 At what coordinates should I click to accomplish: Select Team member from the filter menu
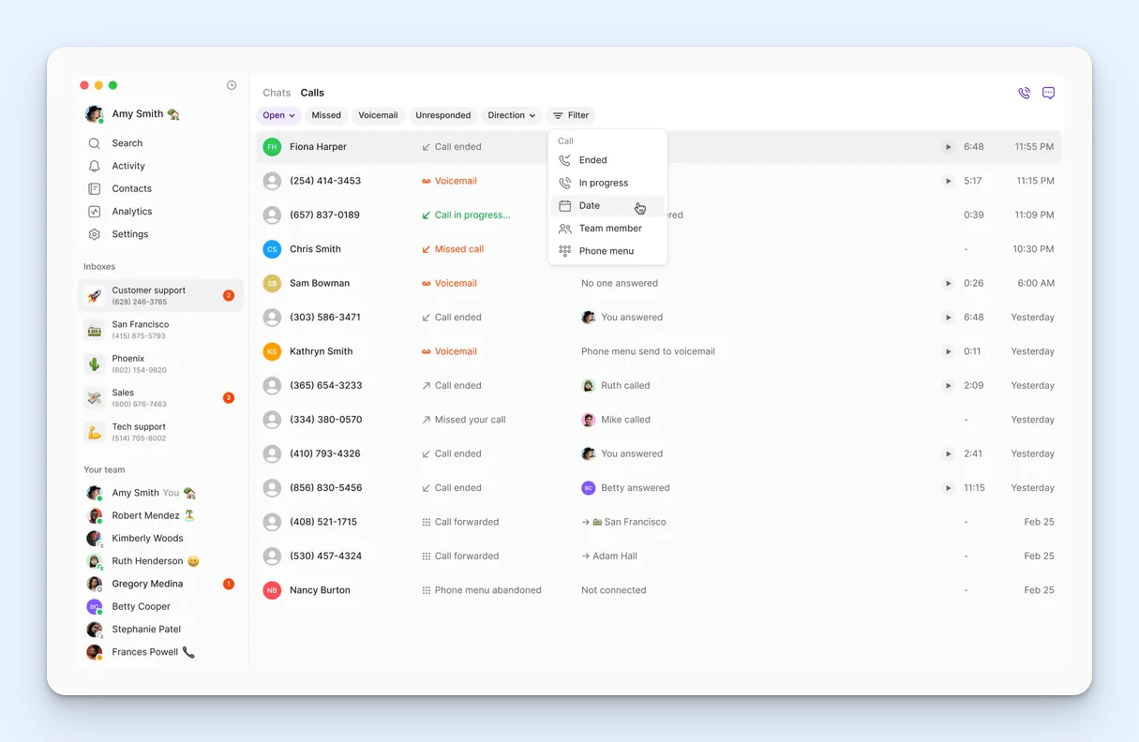coord(610,228)
